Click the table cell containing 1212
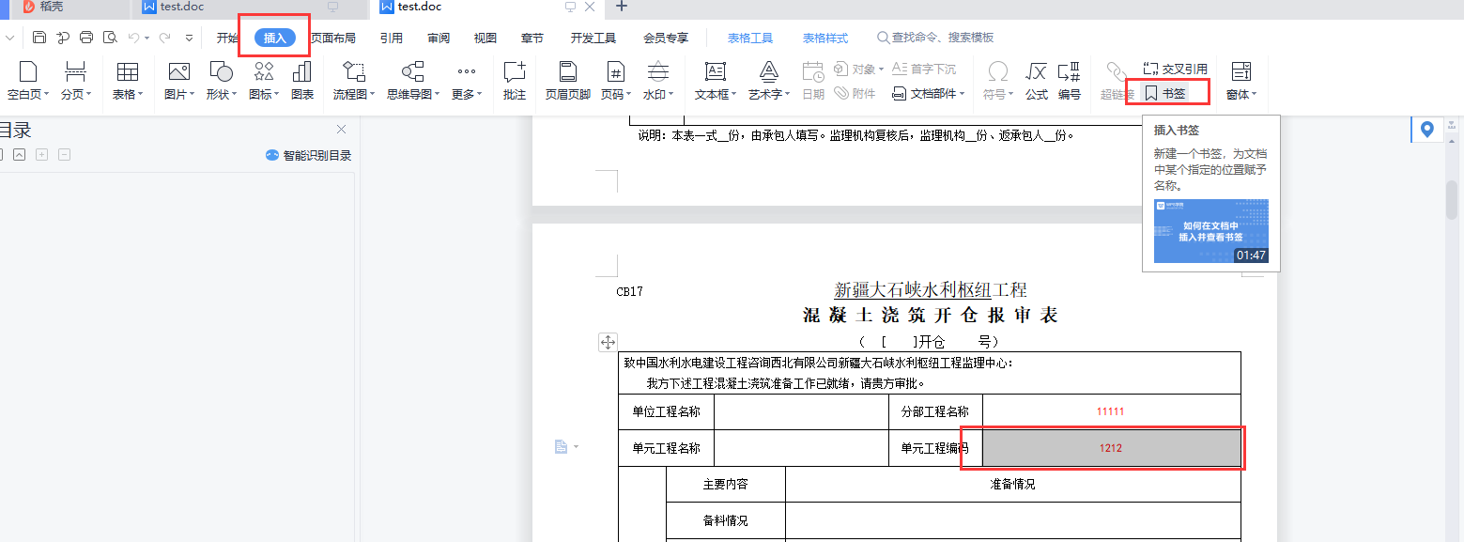This screenshot has height=542, width=1464. pyautogui.click(x=1111, y=448)
